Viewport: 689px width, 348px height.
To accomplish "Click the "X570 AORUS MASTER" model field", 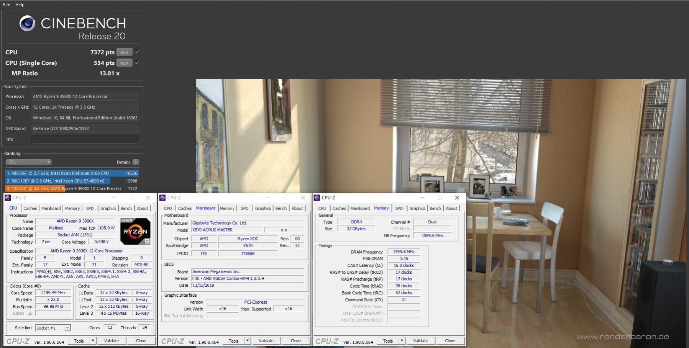I will click(x=227, y=230).
